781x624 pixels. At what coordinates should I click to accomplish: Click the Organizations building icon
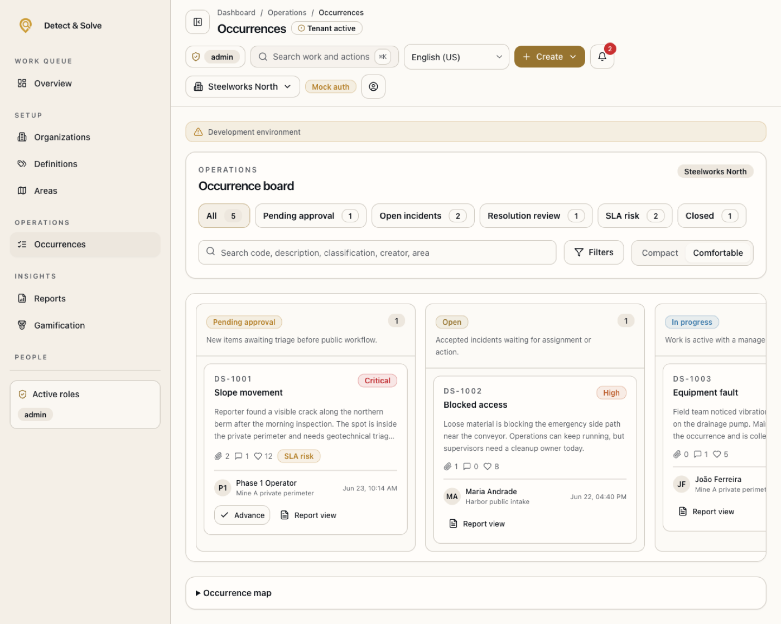point(22,137)
